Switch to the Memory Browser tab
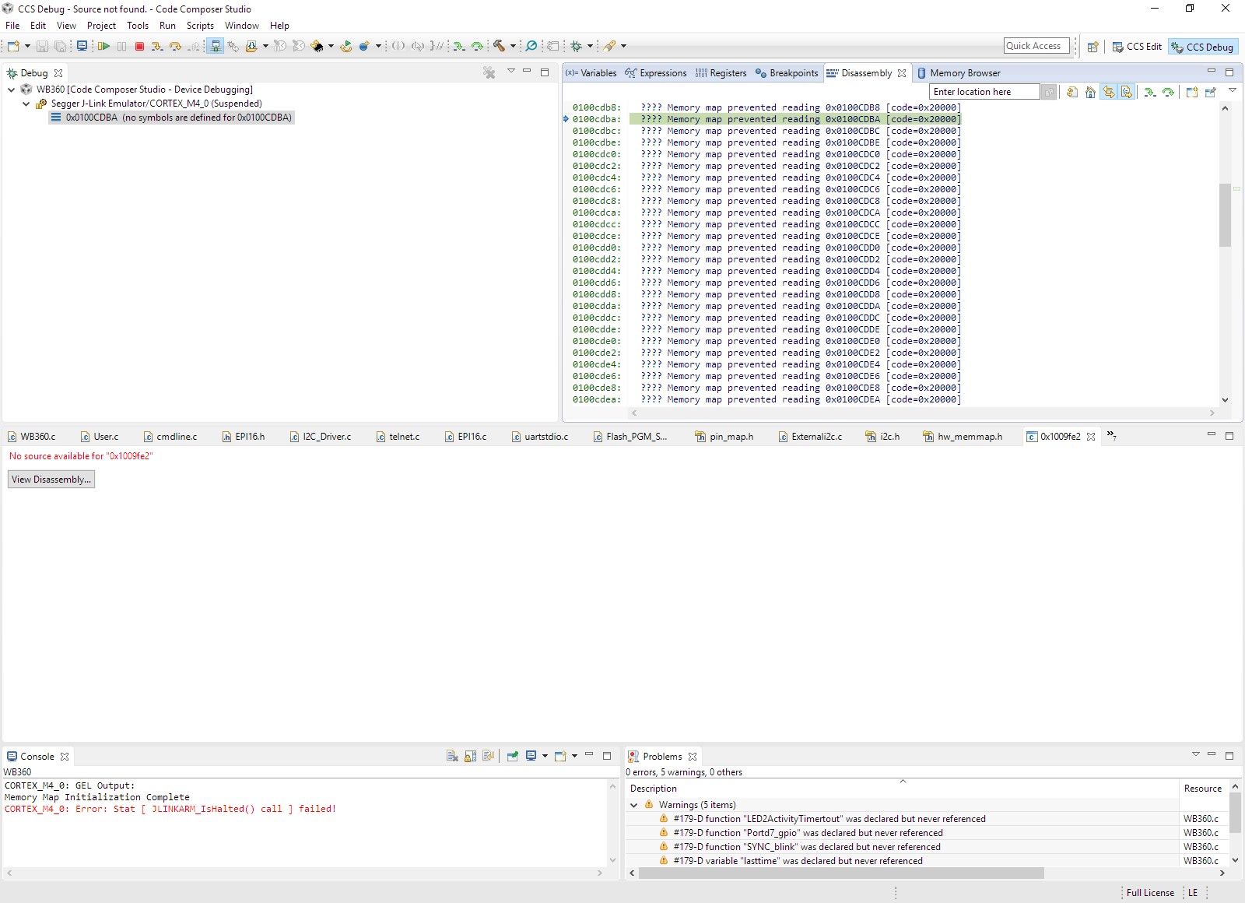The height and width of the screenshot is (903, 1245). coord(959,73)
